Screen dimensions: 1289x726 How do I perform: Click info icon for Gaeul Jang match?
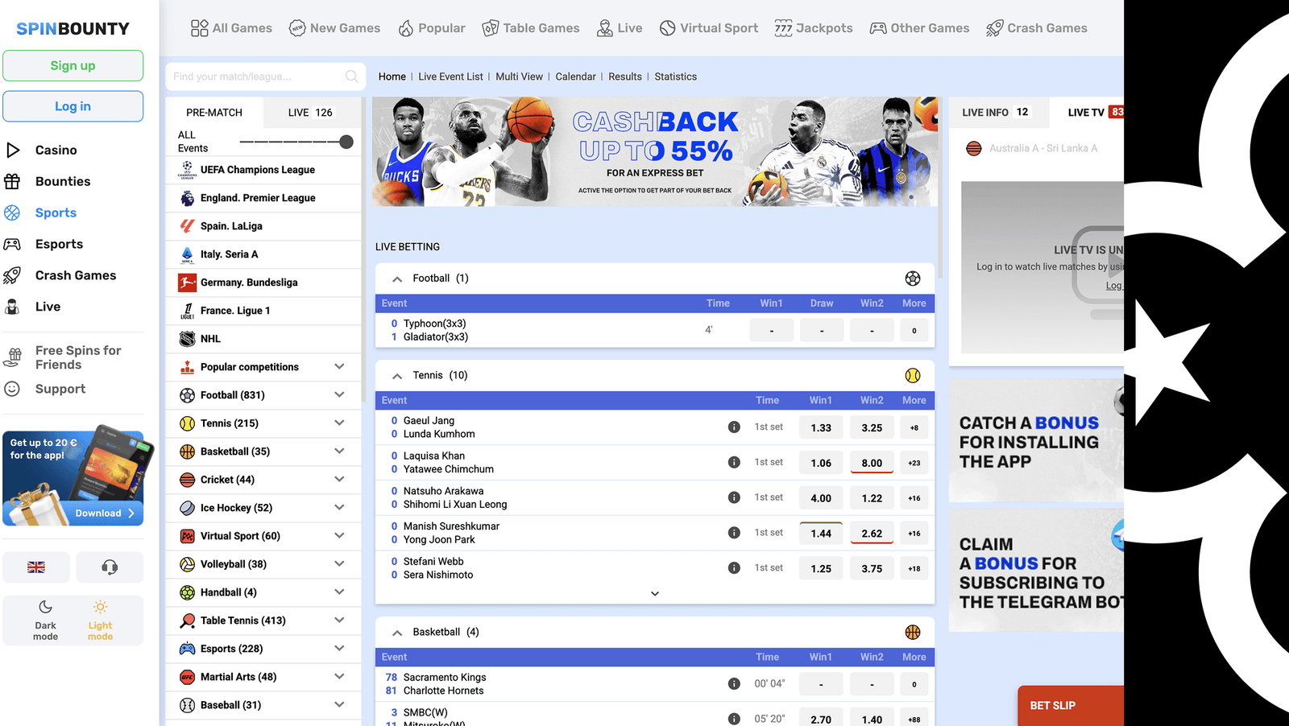[734, 427]
